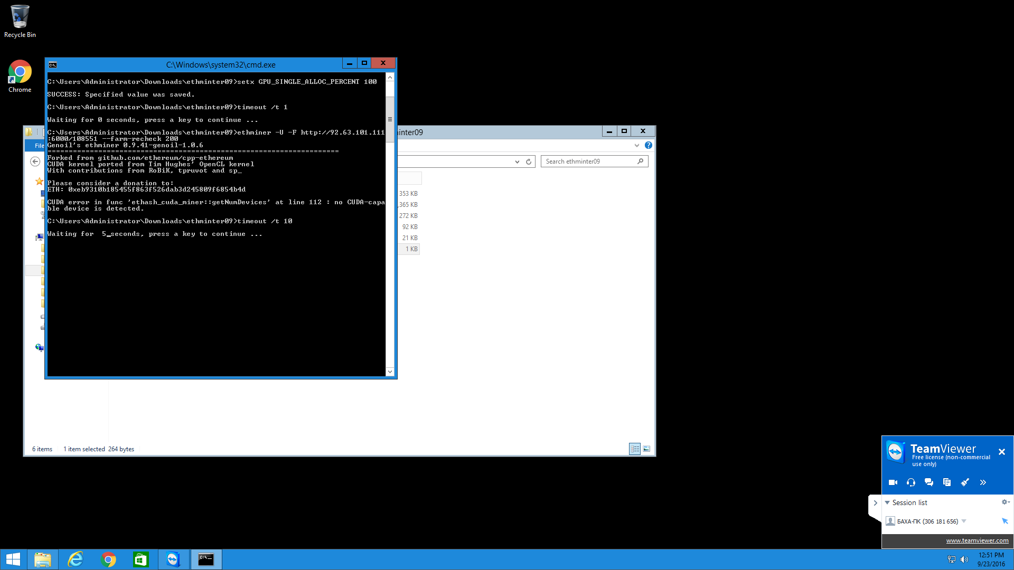
Task: Open dropdown next to БАХА-ПК session
Action: [x=964, y=521]
